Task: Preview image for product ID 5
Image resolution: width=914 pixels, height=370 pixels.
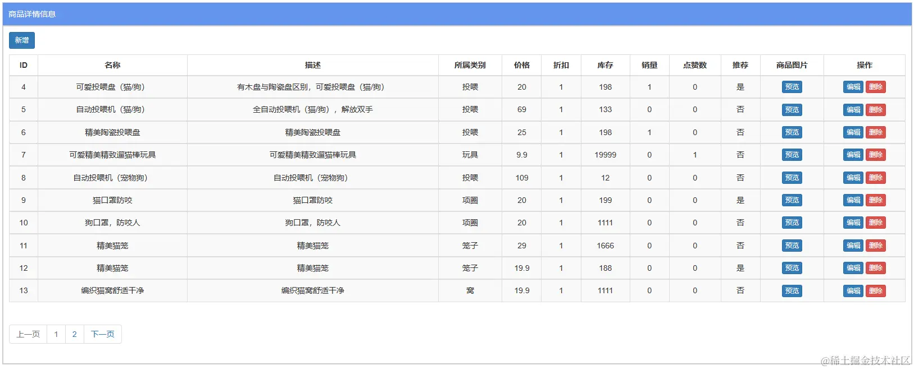Action: pos(792,110)
